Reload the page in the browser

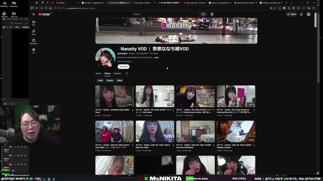46,8
